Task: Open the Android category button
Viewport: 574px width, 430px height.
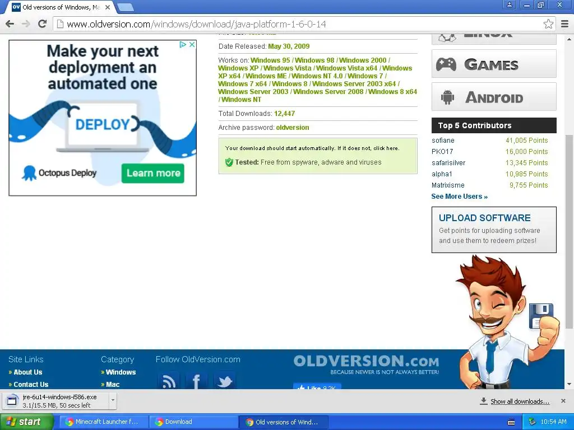Action: [x=494, y=97]
